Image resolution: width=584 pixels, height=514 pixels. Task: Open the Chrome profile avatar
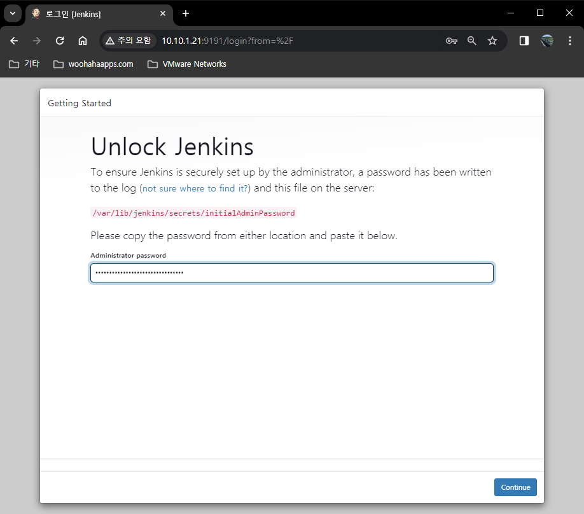546,41
